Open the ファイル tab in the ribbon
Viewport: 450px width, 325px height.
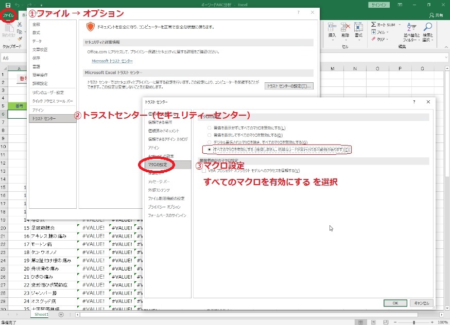coord(8,15)
